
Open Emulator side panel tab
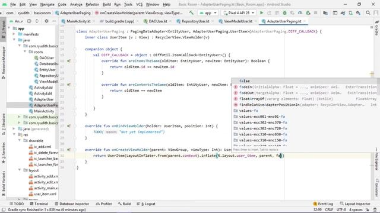(x=376, y=188)
